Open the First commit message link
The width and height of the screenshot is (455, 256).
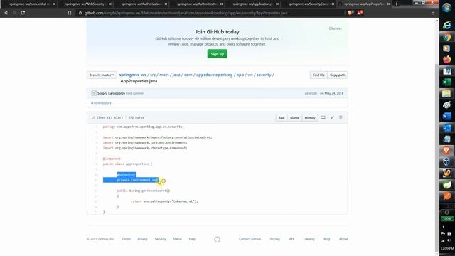coord(134,93)
